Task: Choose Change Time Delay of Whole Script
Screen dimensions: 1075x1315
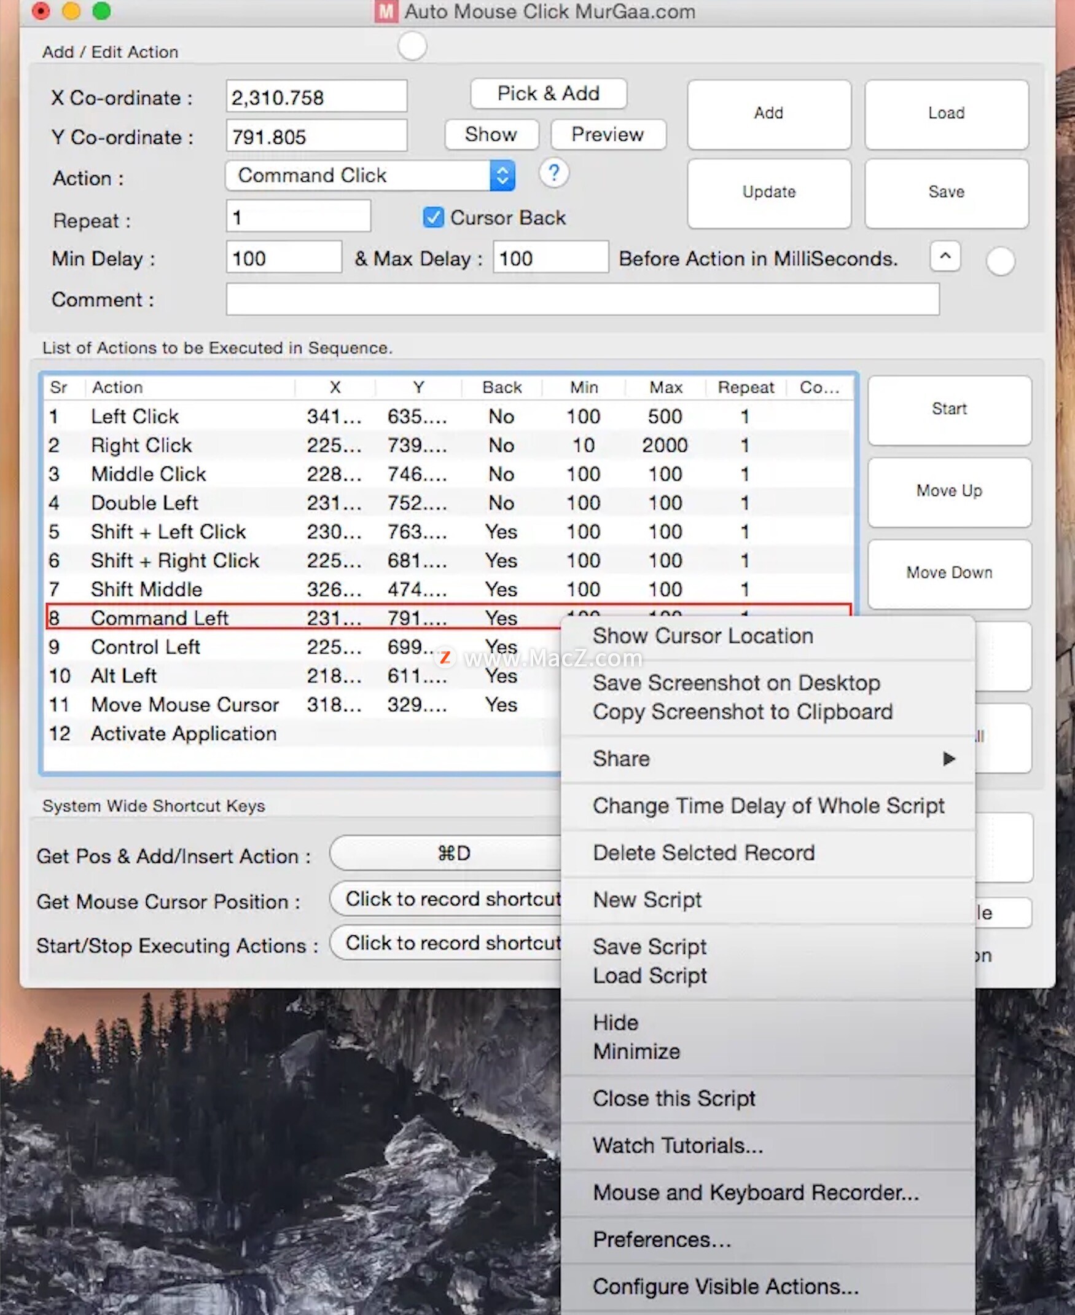Action: pyautogui.click(x=768, y=806)
